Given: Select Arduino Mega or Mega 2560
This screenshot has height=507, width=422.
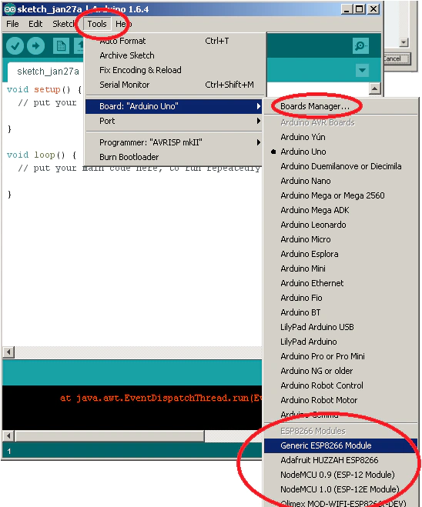Looking at the screenshot, I should (x=341, y=195).
